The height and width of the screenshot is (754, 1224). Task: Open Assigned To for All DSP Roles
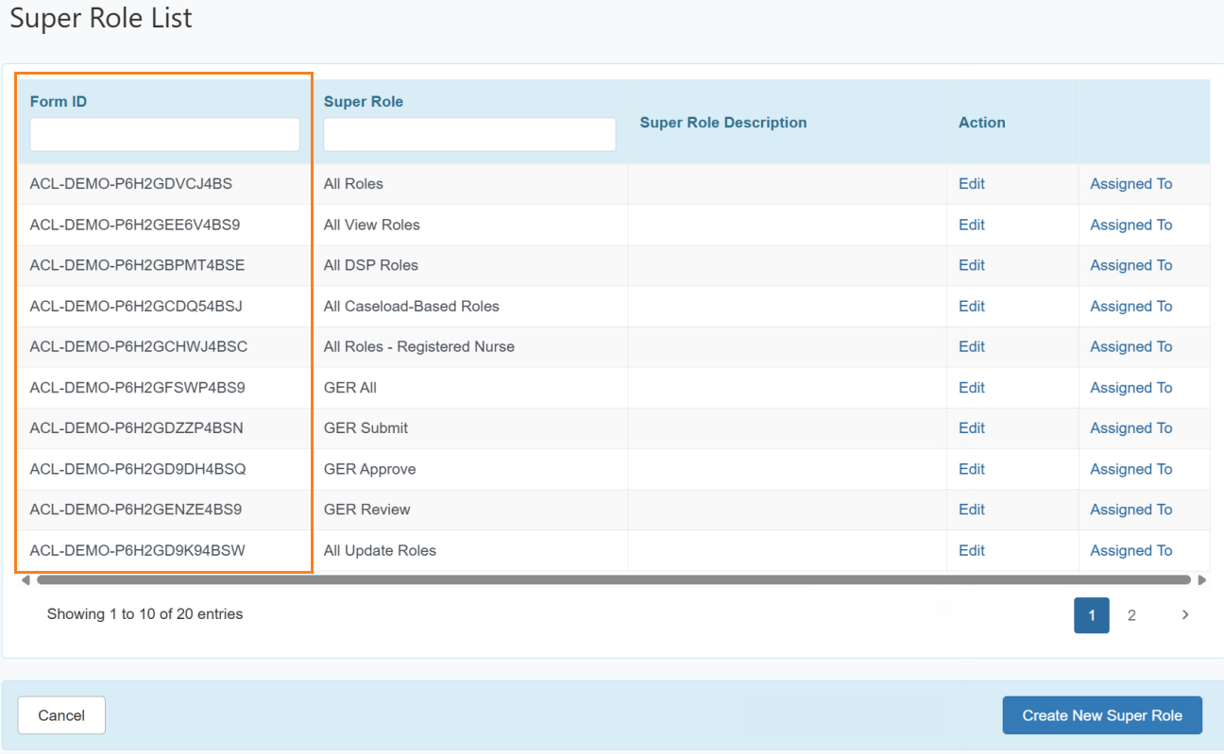1131,265
